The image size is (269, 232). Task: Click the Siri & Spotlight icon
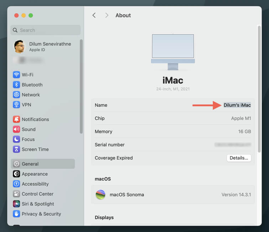point(16,204)
